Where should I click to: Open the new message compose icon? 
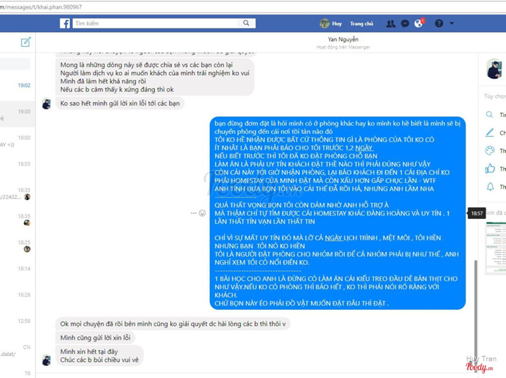(x=25, y=42)
